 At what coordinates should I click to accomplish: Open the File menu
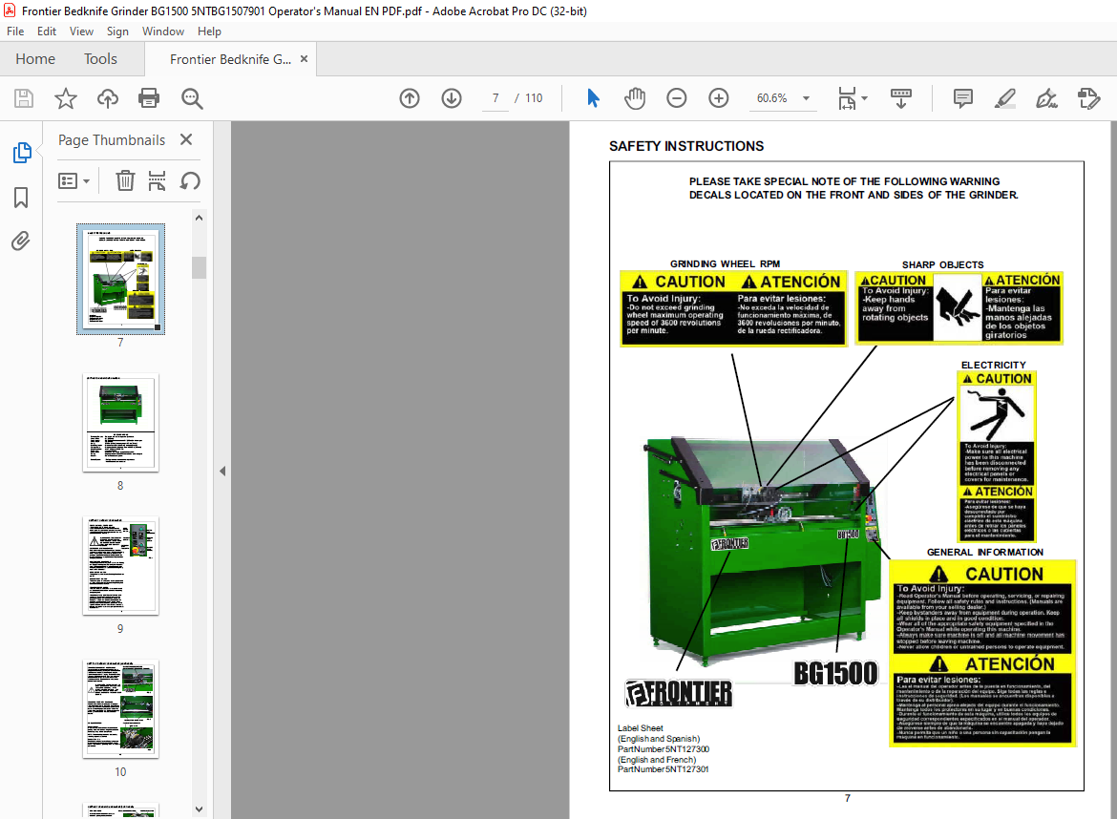[x=15, y=31]
